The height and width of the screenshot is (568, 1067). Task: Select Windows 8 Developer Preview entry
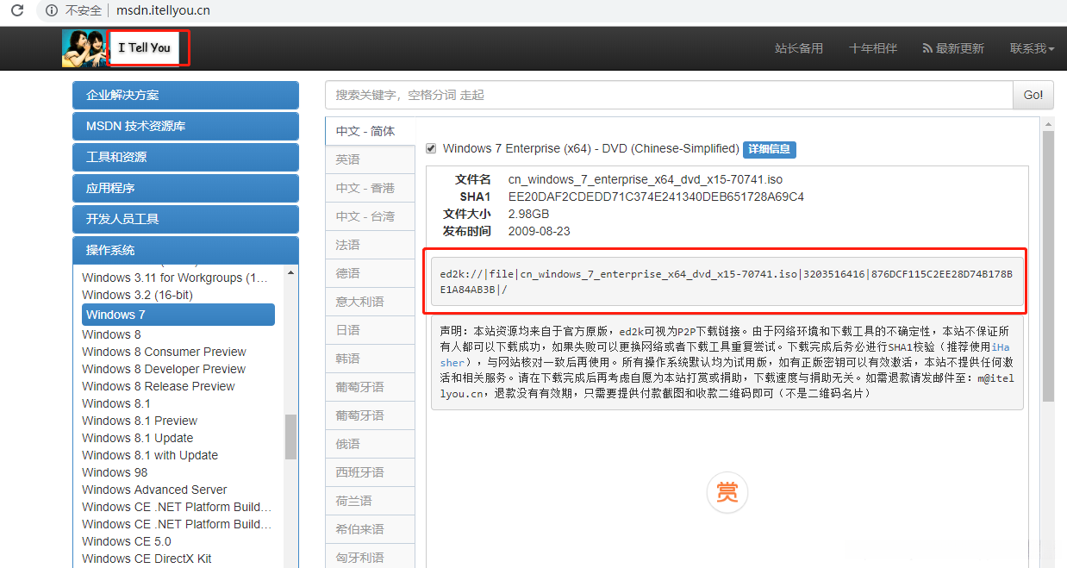[164, 369]
